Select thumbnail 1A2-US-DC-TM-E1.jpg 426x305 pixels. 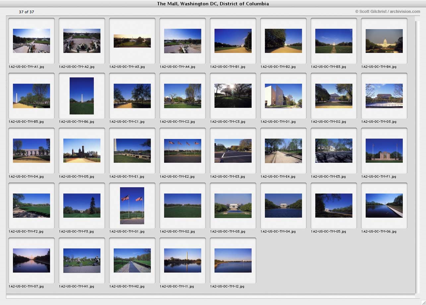click(132, 151)
